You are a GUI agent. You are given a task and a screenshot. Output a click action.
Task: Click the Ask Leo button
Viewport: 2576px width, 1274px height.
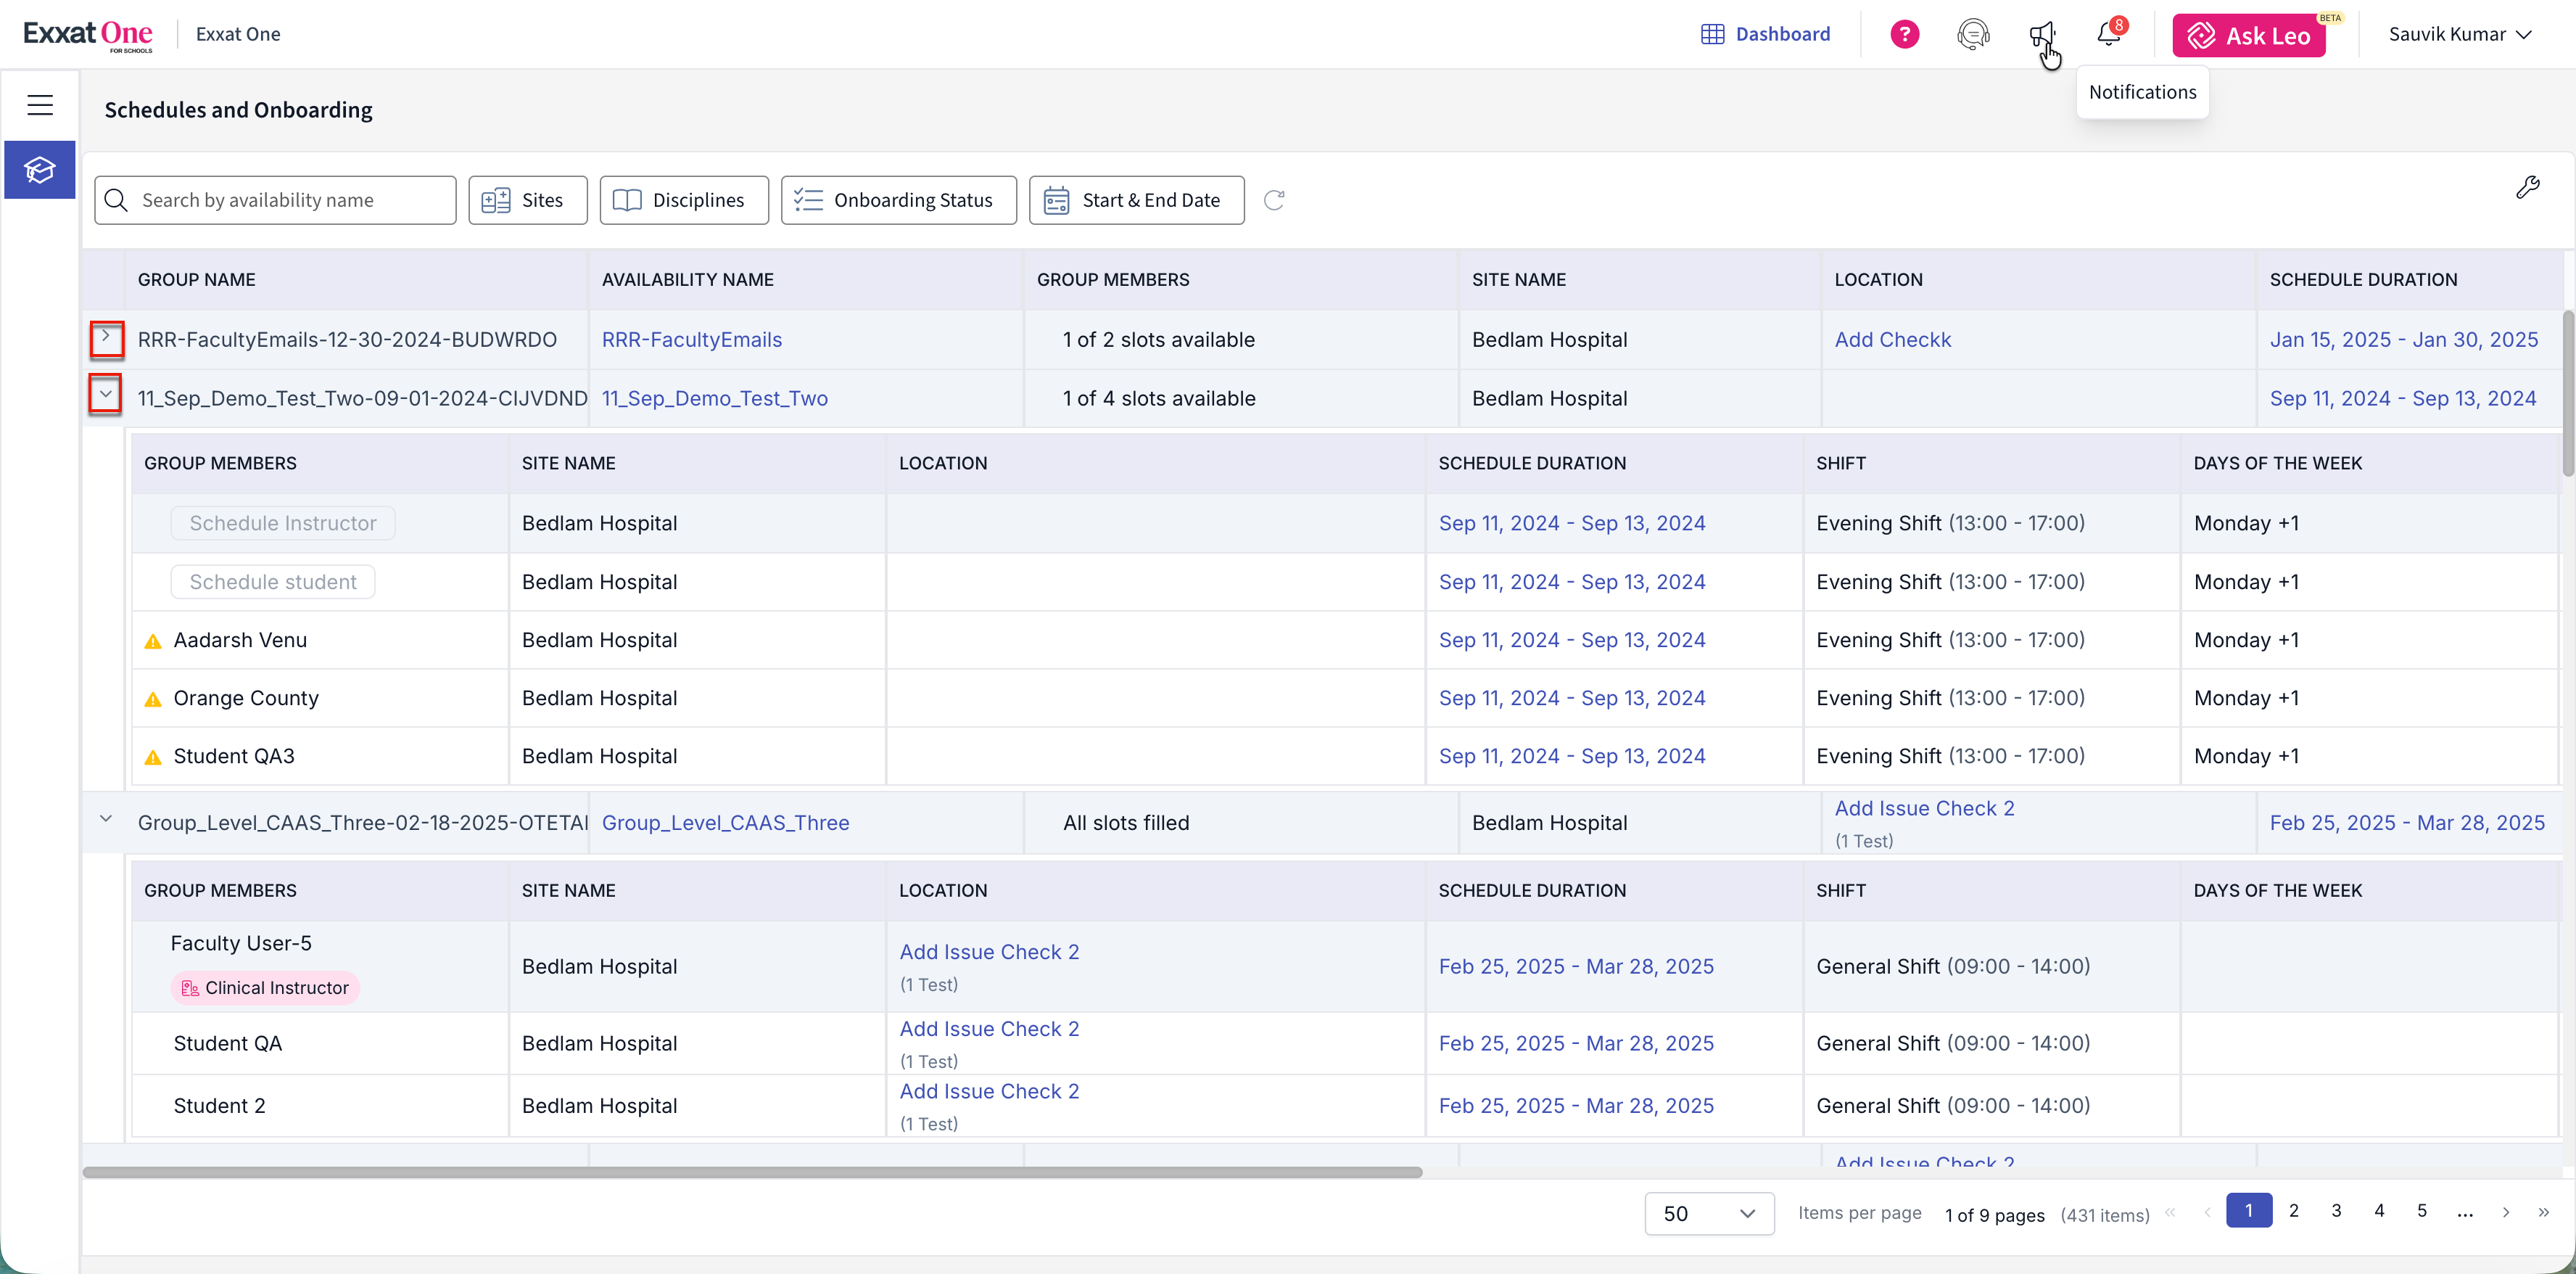(2248, 36)
